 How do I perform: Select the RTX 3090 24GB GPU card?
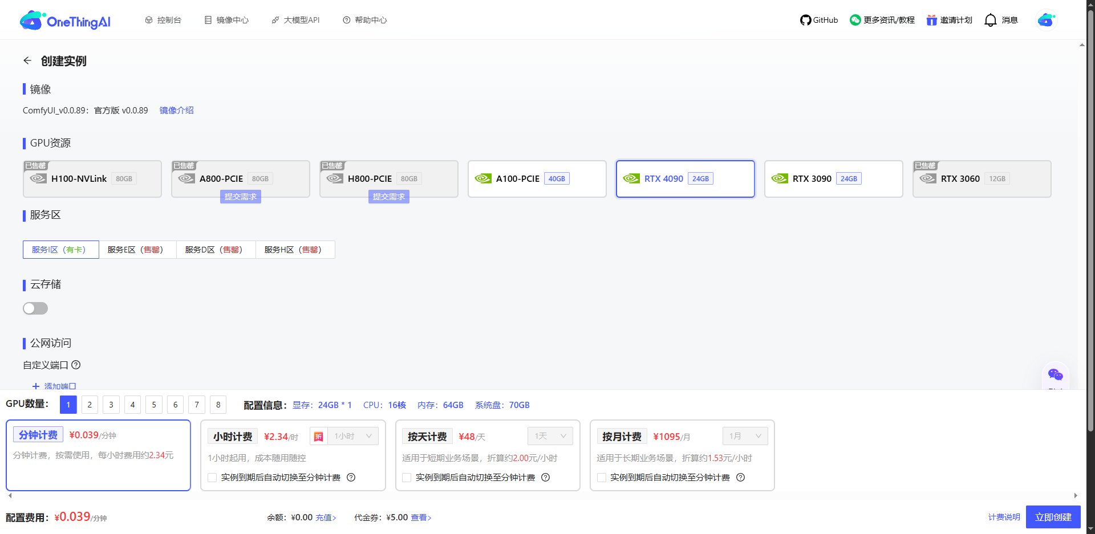pyautogui.click(x=833, y=179)
